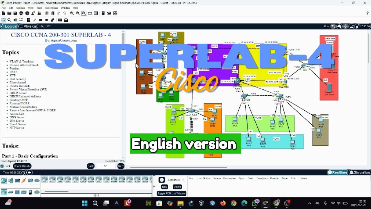Click the Last Status column header
This screenshot has width=371, height=209.
click(204, 178)
